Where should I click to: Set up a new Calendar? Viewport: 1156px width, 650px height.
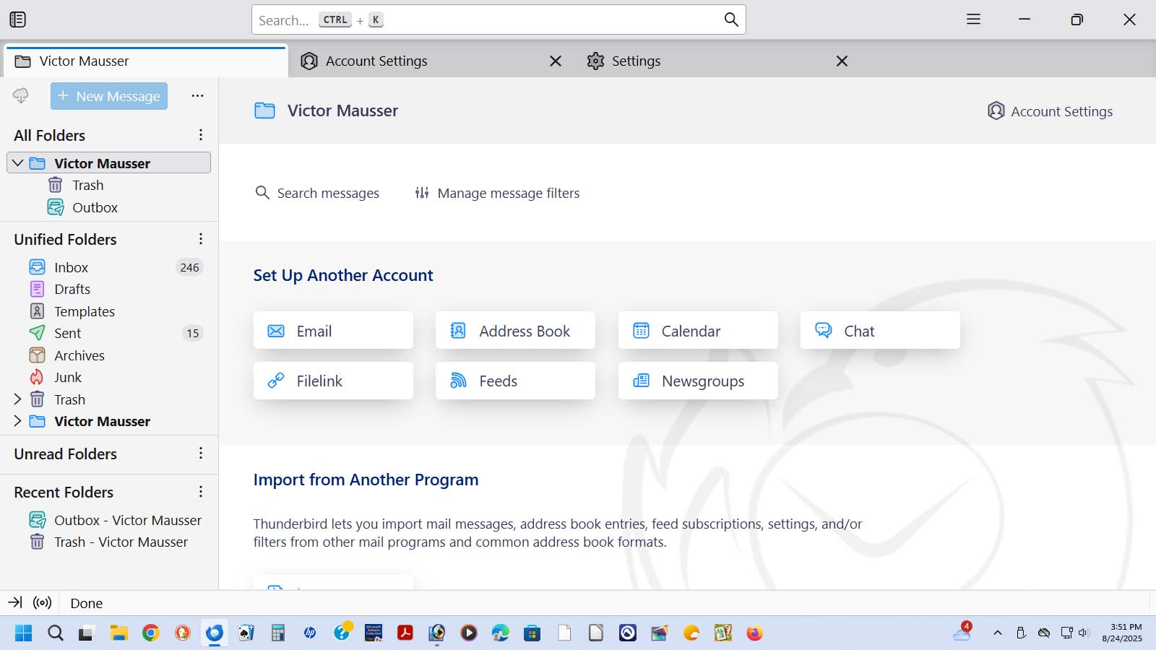(698, 331)
